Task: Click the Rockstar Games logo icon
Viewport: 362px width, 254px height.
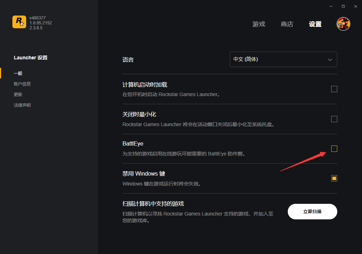Action: [x=19, y=22]
